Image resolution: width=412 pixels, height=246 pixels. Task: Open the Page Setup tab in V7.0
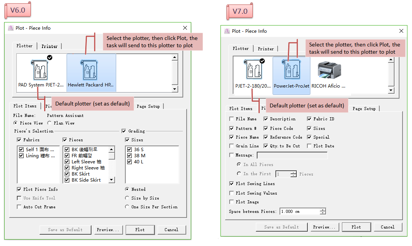364,109
